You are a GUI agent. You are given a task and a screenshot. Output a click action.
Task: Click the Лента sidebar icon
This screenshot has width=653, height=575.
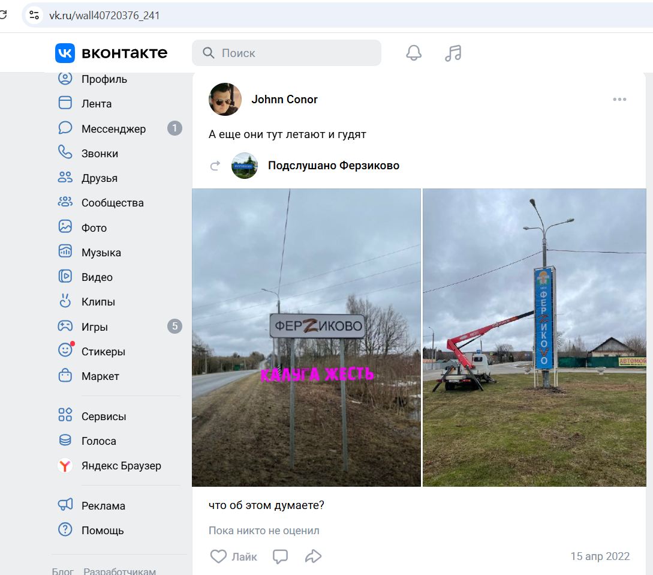tap(65, 103)
